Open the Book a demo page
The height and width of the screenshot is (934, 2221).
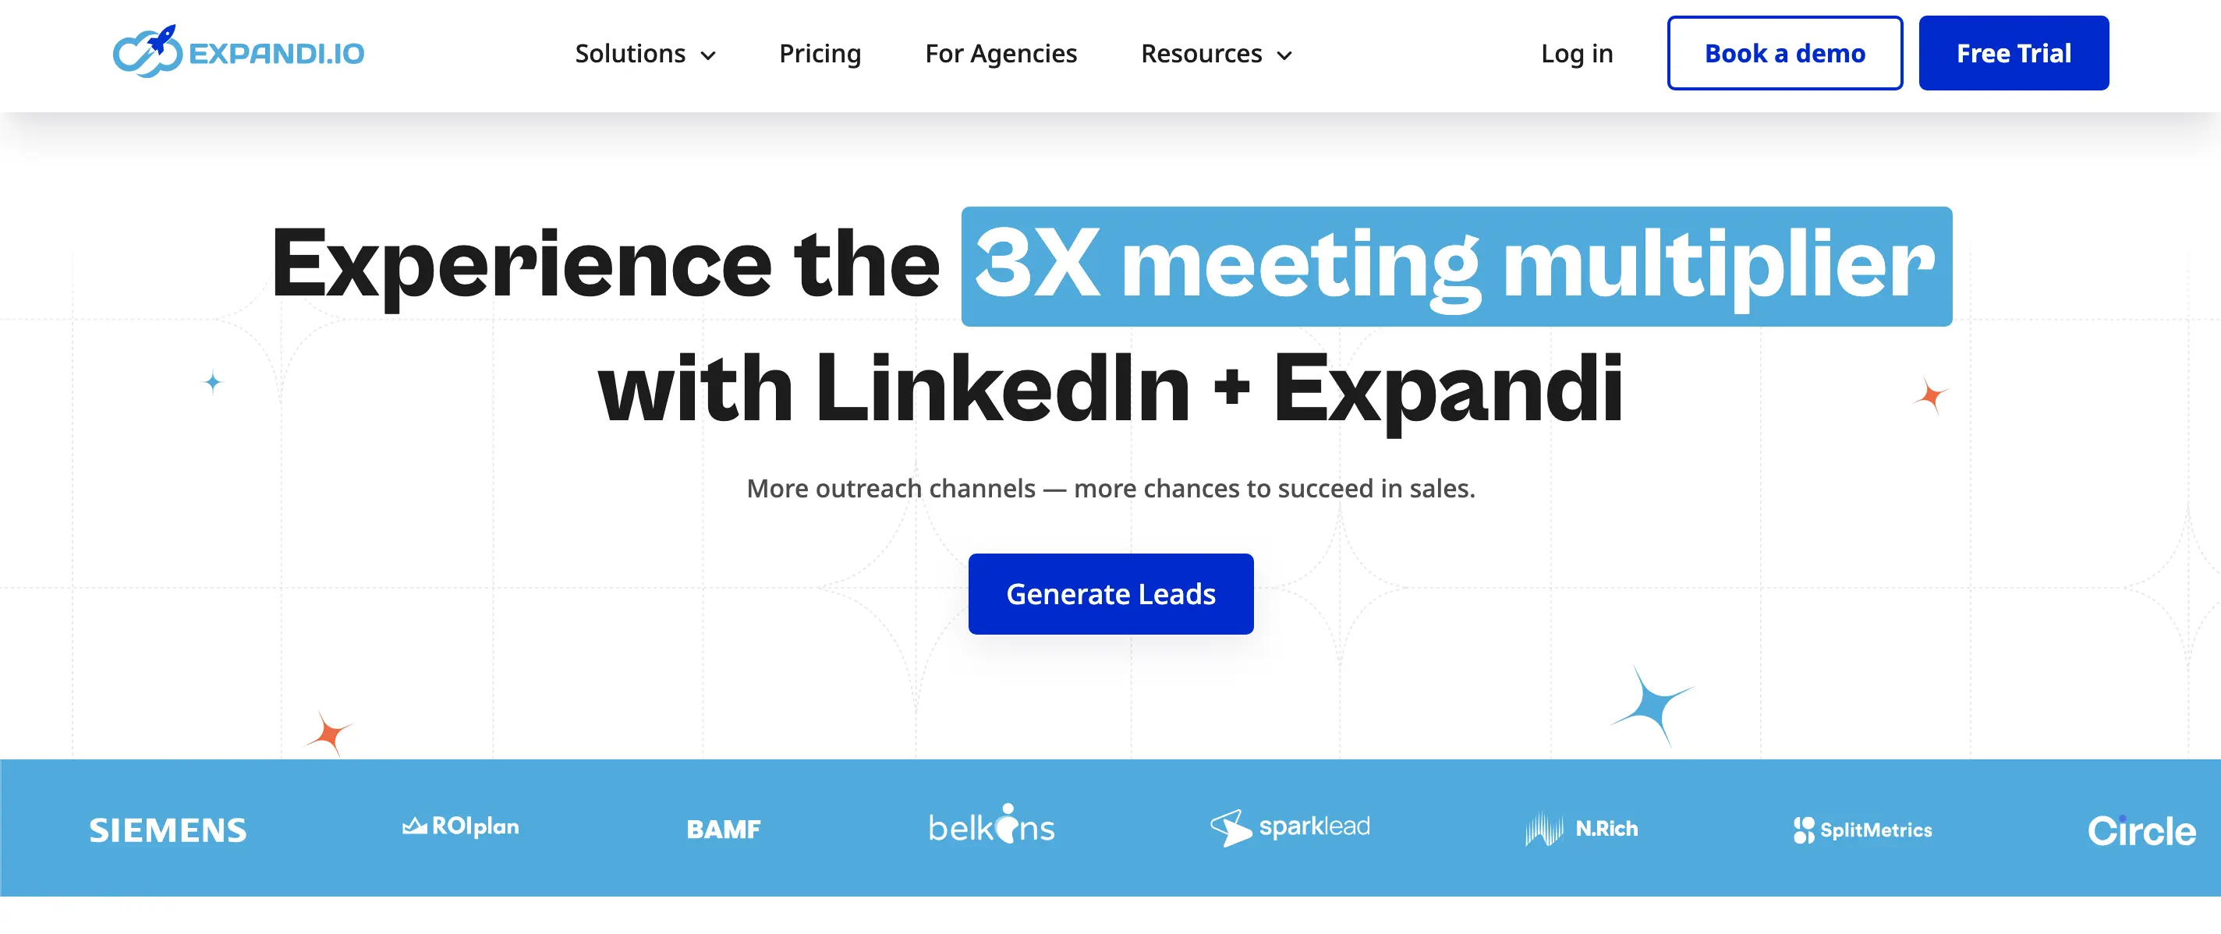[1785, 54]
